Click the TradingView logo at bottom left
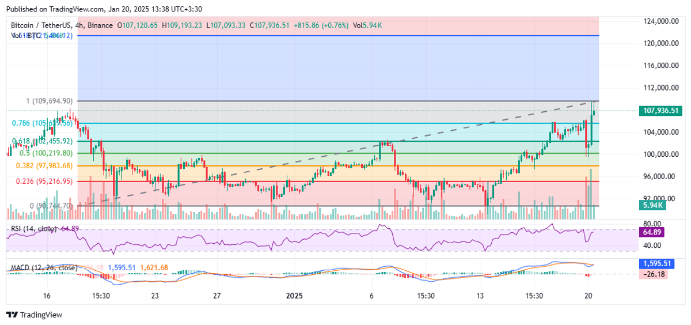 [x=34, y=315]
